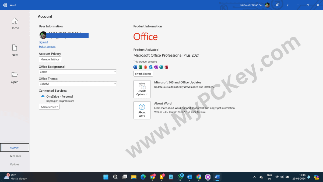Click the Version 2407 build text
The image size is (323, 182).
(x=180, y=112)
